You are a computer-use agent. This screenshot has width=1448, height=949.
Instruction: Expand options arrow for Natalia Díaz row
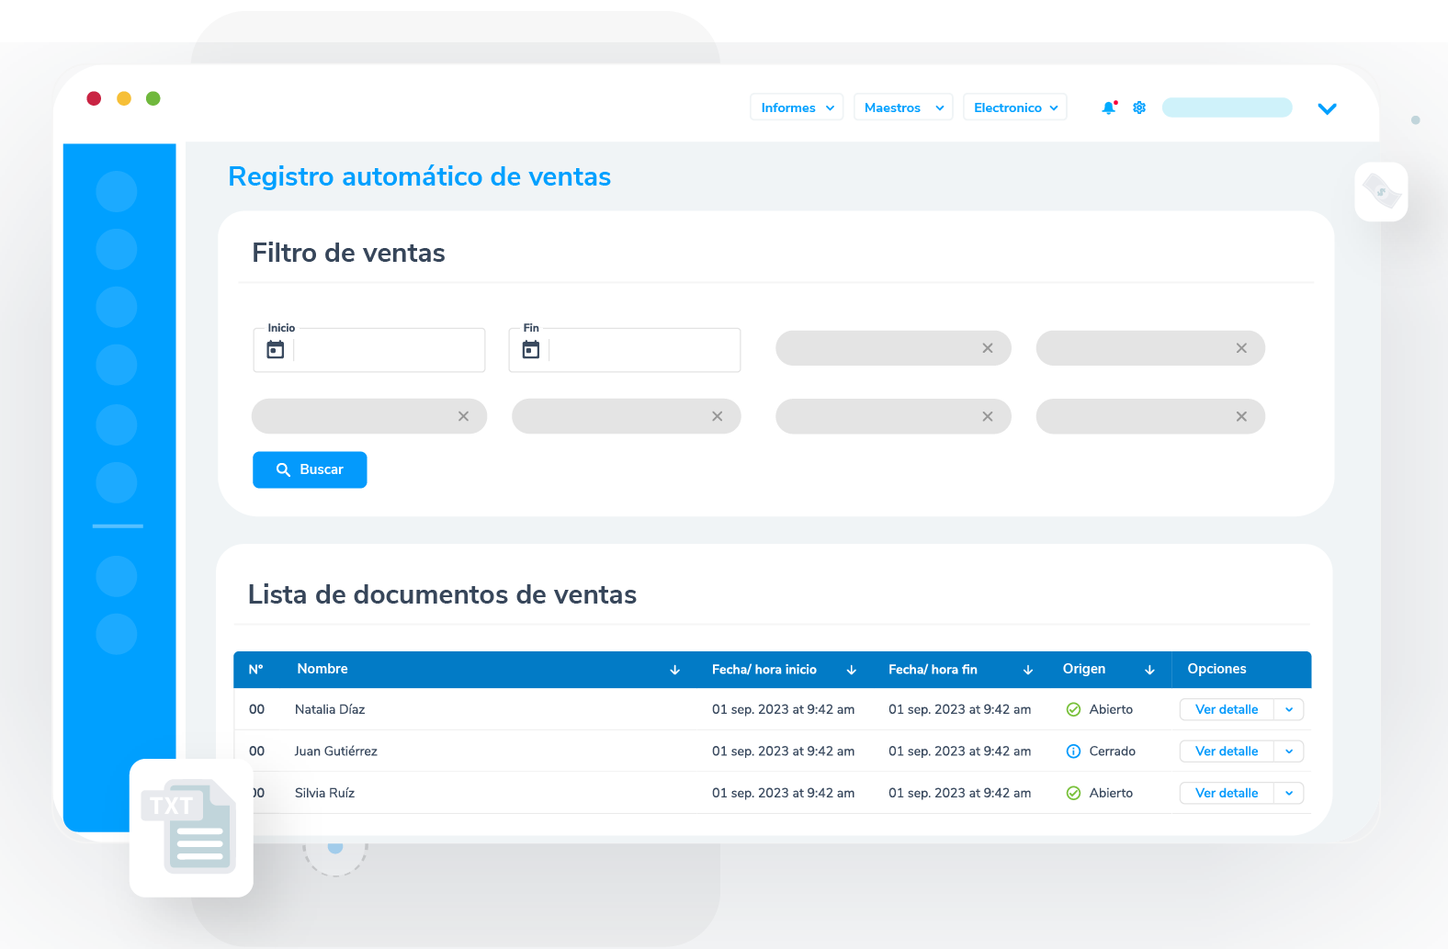tap(1289, 709)
